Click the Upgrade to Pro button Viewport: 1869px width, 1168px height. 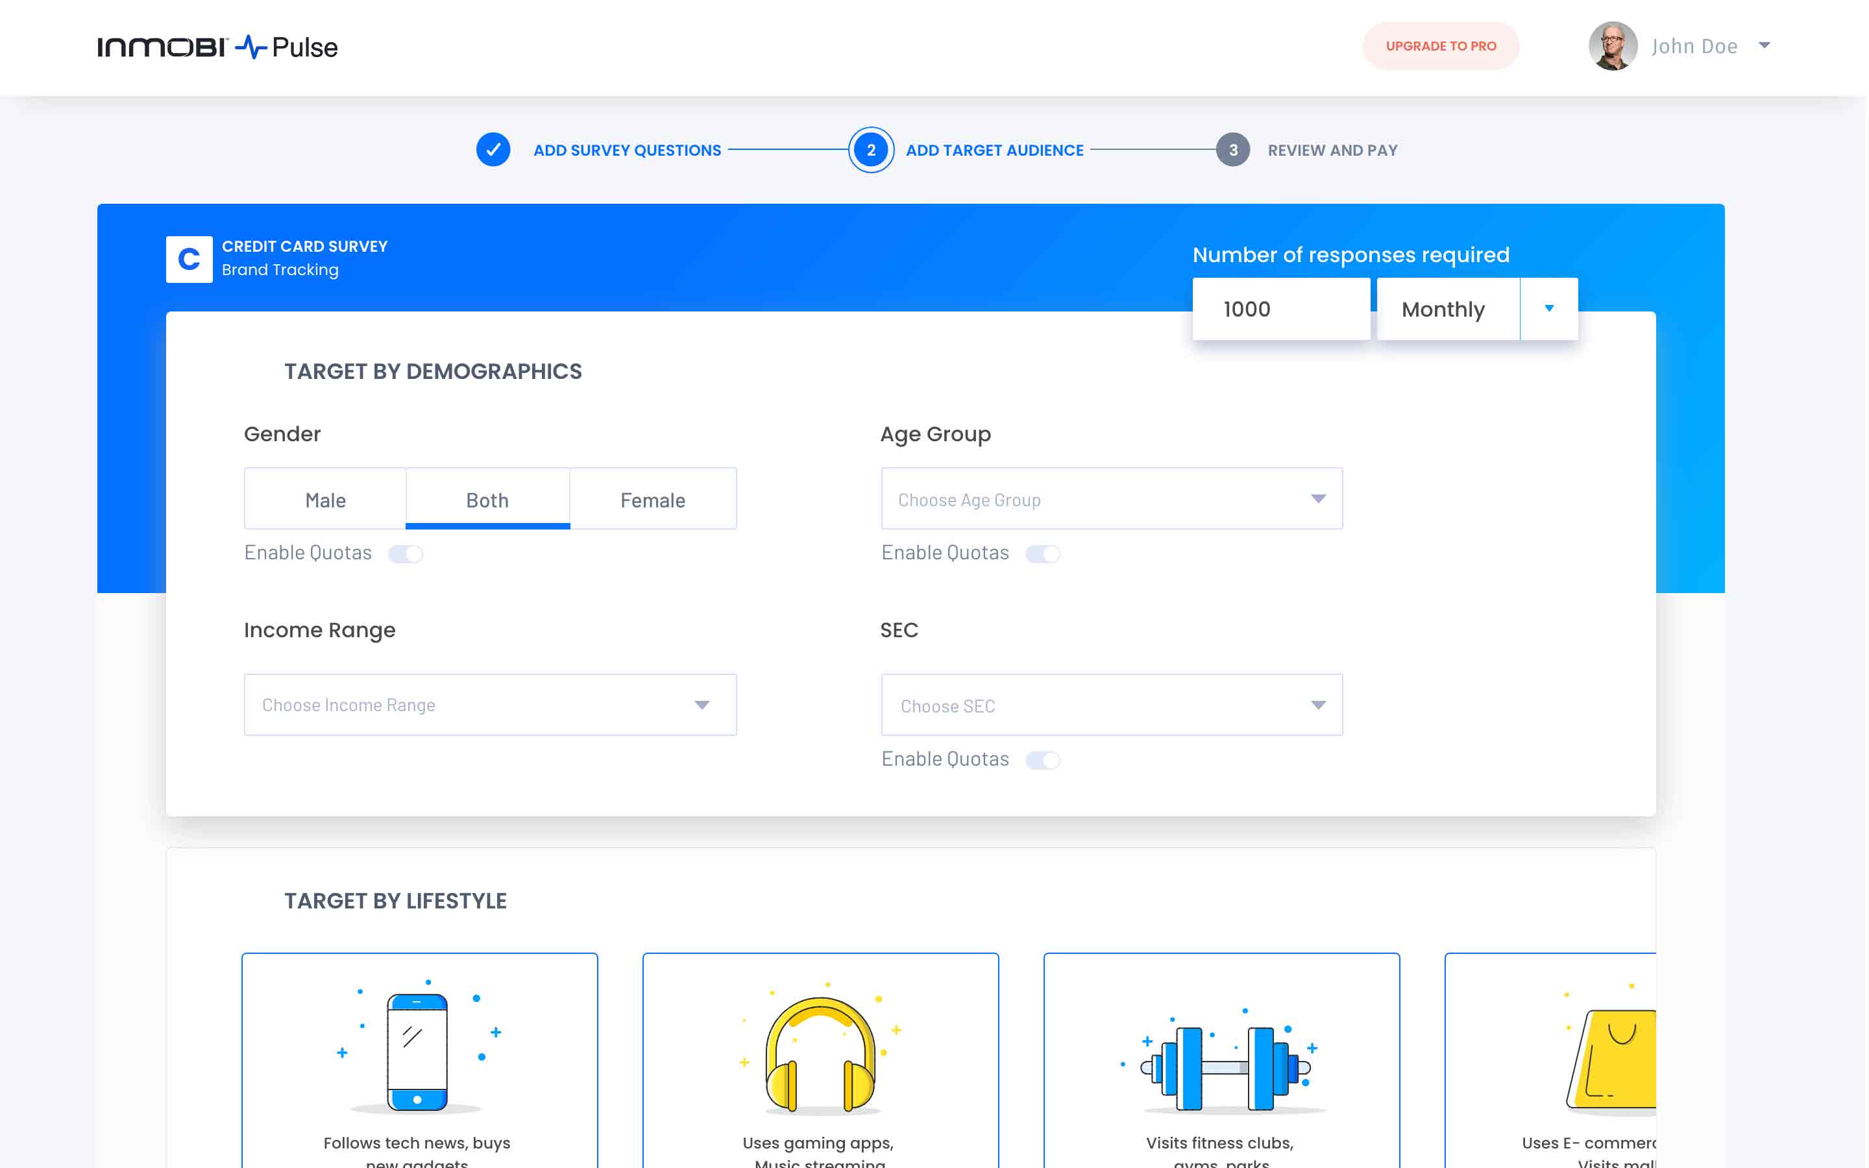tap(1441, 46)
